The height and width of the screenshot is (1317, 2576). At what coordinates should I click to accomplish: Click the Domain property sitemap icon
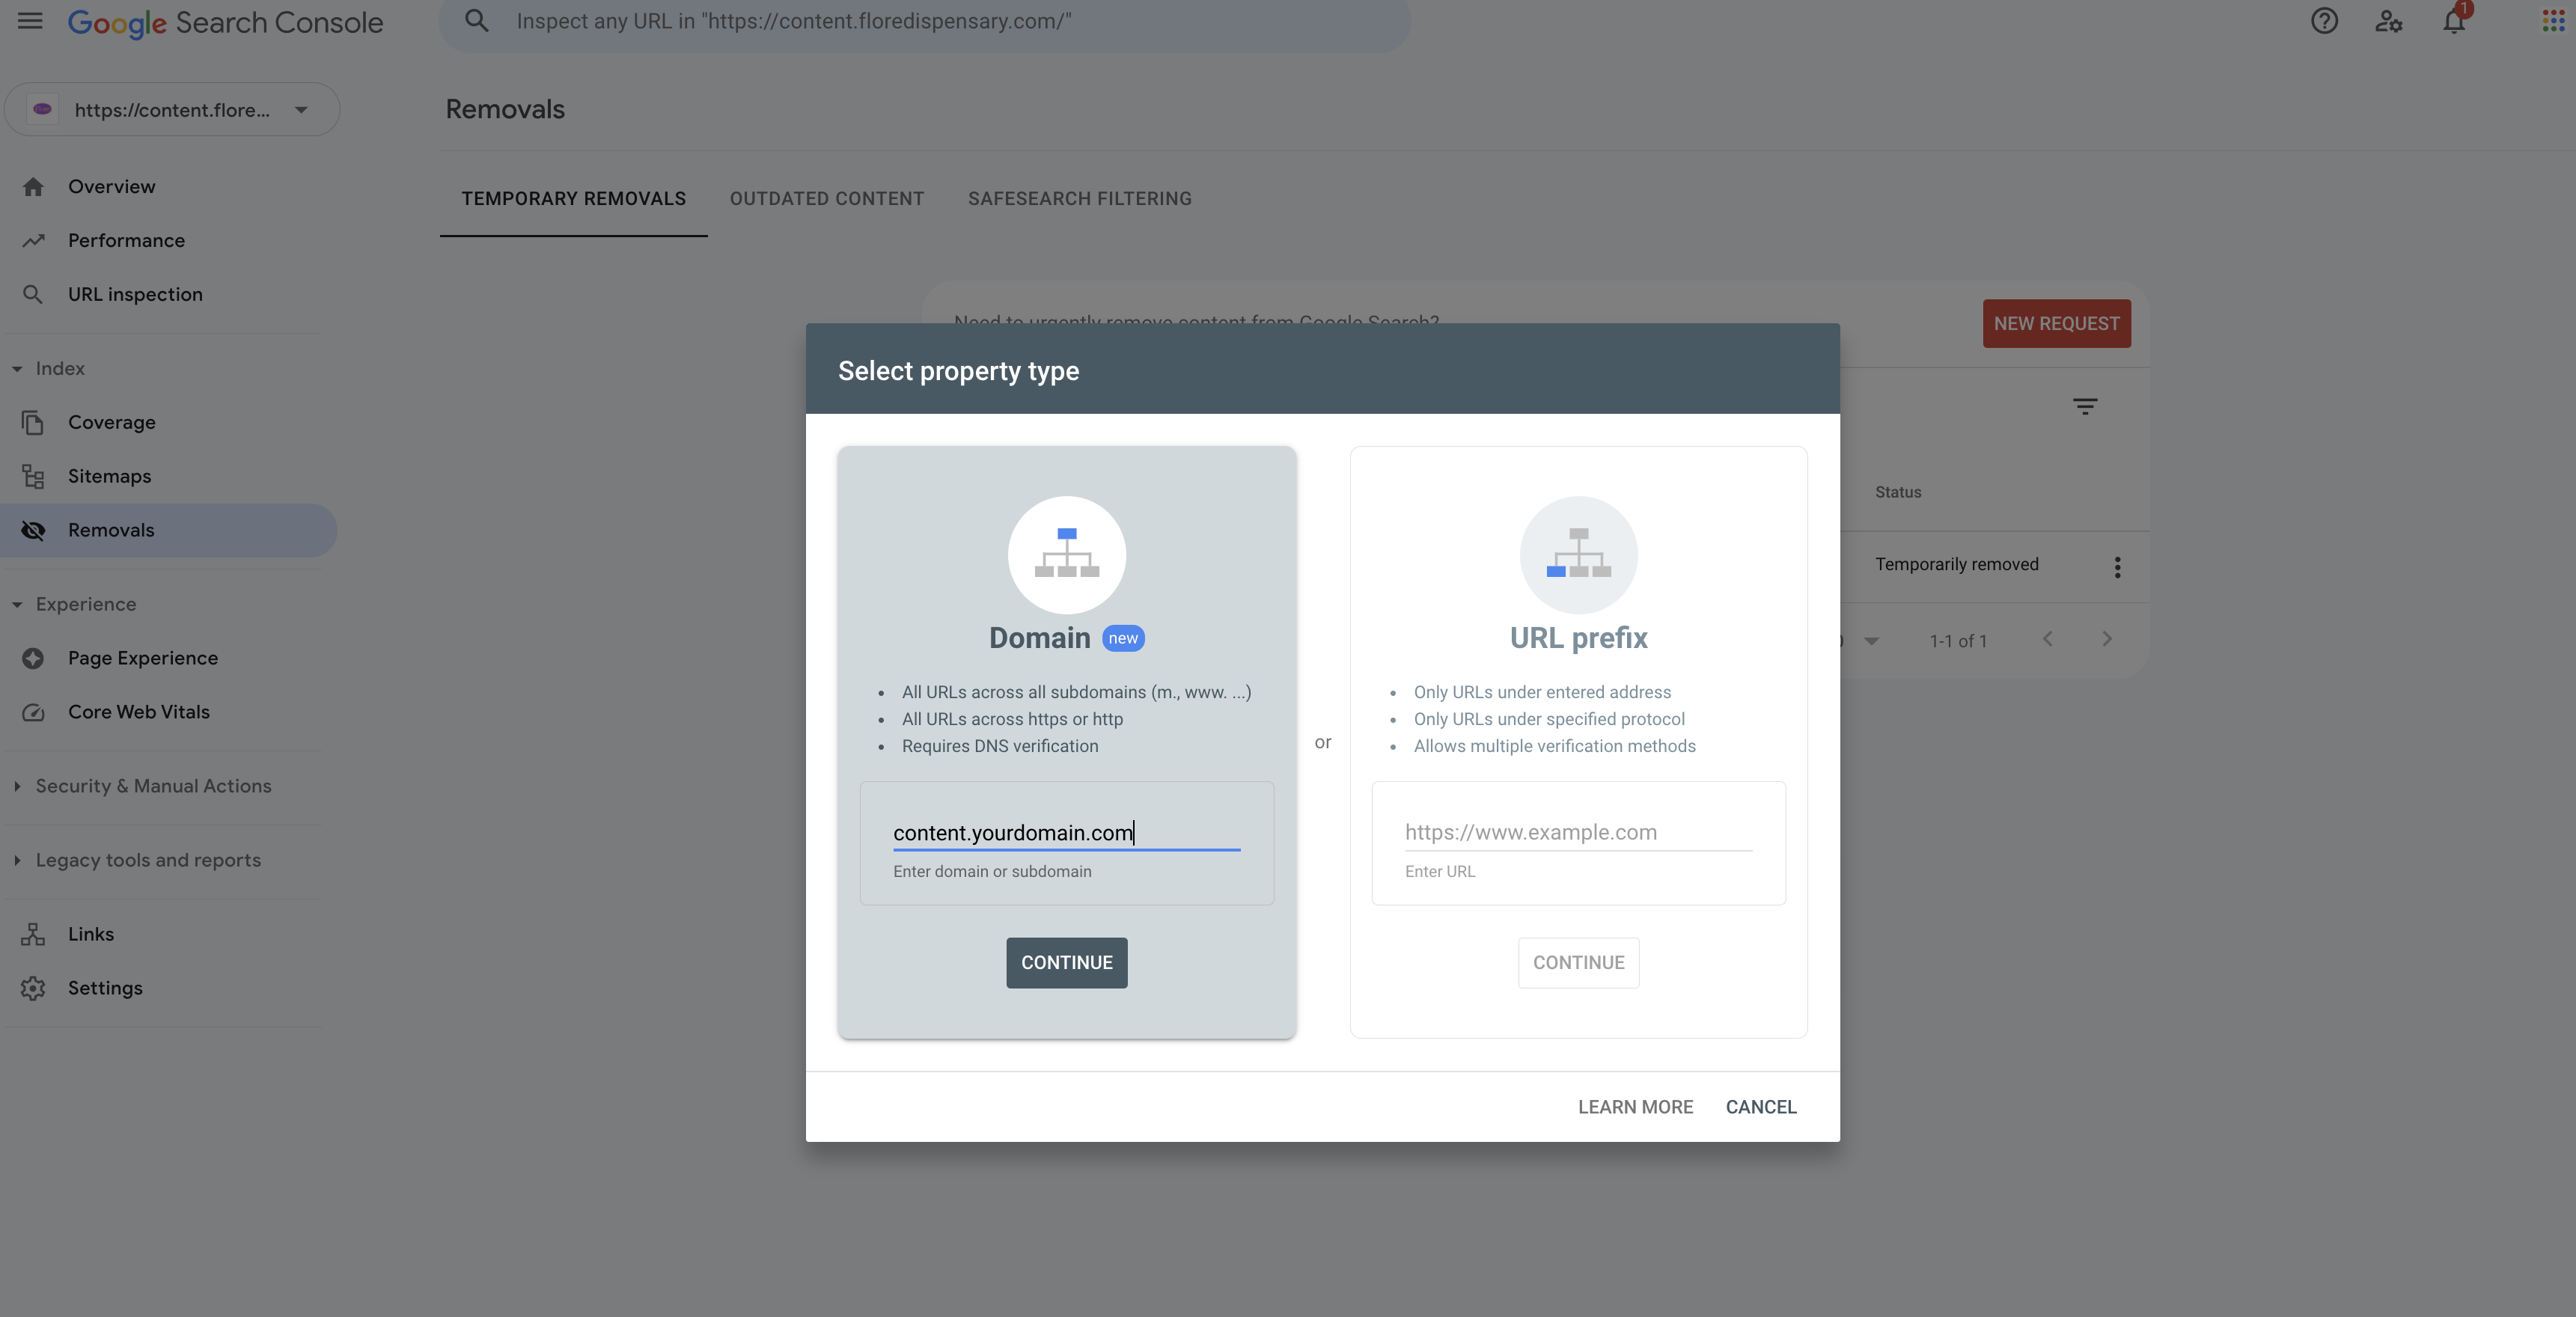[1066, 554]
